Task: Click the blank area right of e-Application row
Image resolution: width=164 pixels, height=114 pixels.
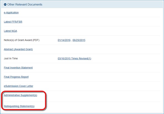Action: click(x=89, y=13)
